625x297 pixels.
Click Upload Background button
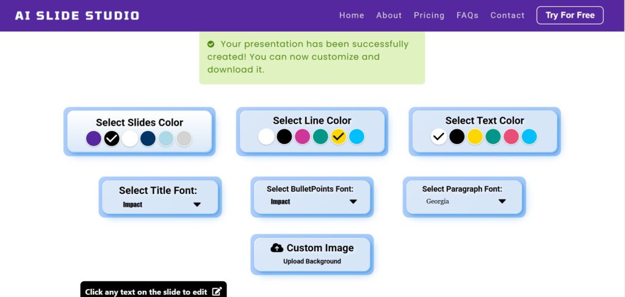coord(312,262)
